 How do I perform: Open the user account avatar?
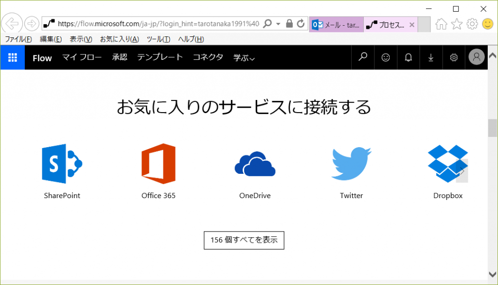tap(477, 57)
